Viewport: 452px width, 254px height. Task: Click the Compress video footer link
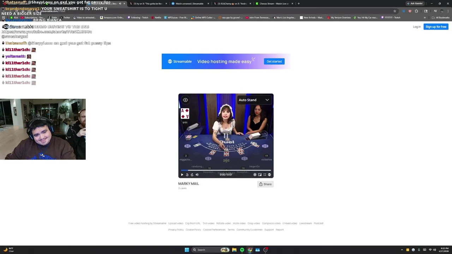pyautogui.click(x=271, y=223)
